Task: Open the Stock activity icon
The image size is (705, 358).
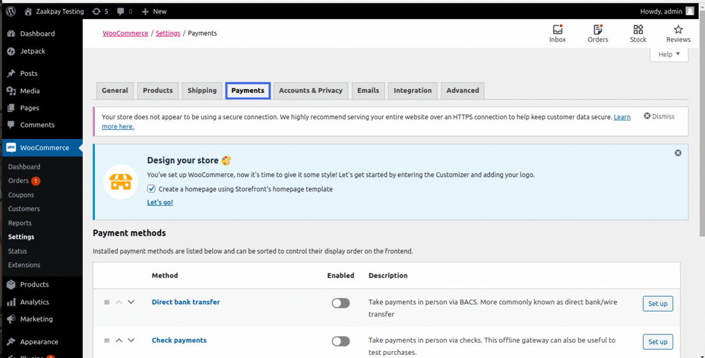Action: 638,34
